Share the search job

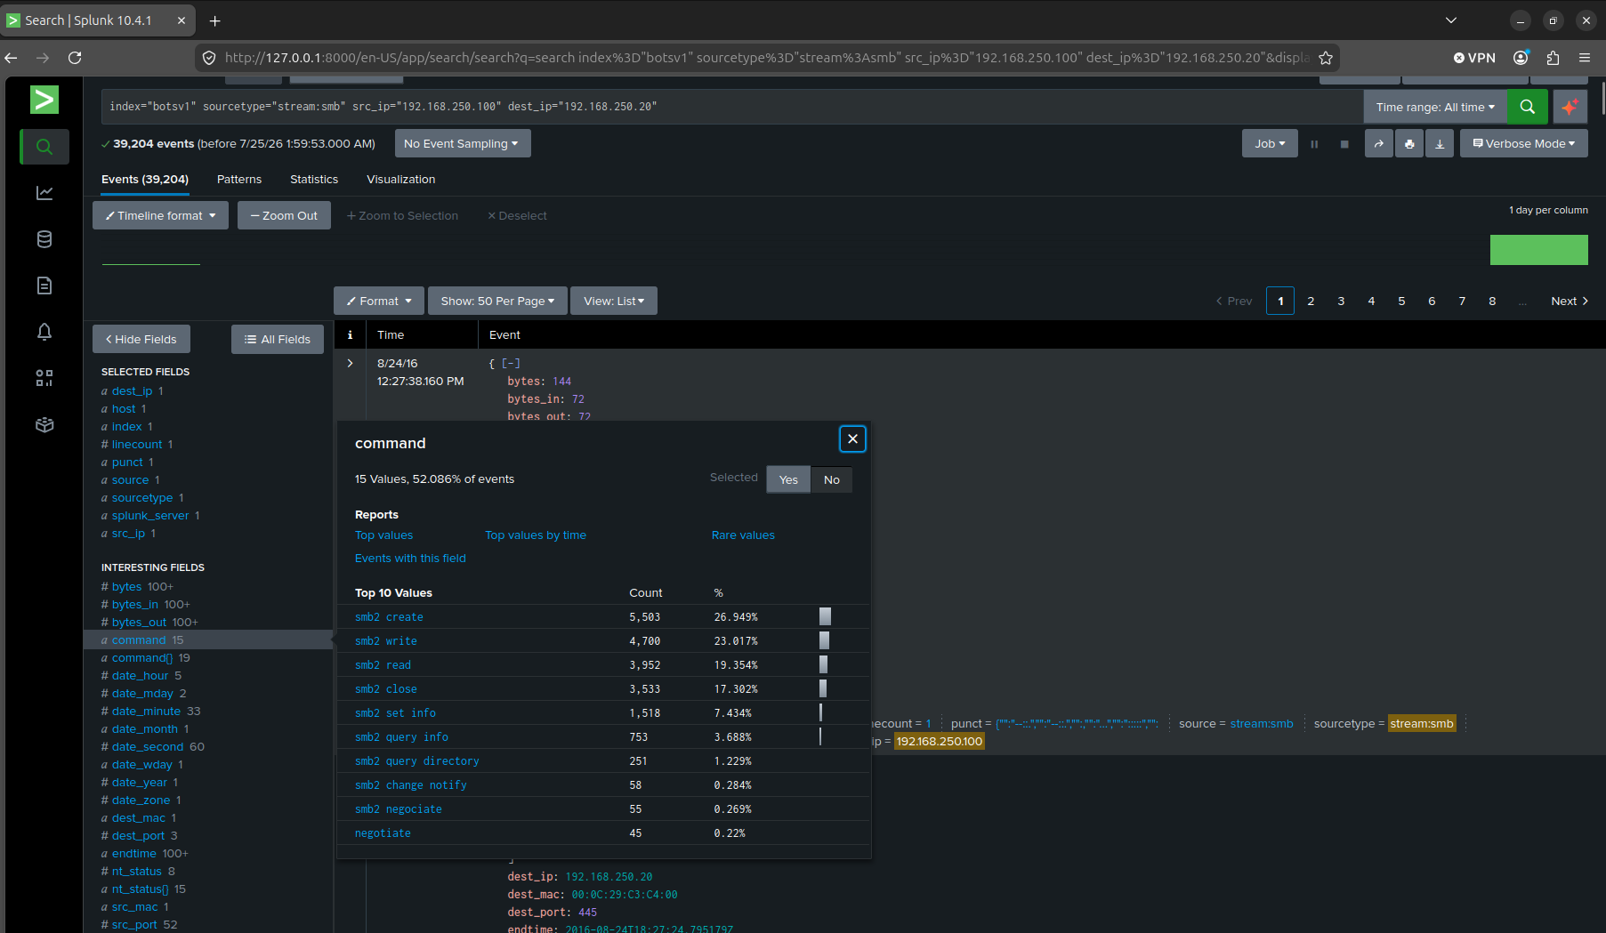pyautogui.click(x=1379, y=144)
